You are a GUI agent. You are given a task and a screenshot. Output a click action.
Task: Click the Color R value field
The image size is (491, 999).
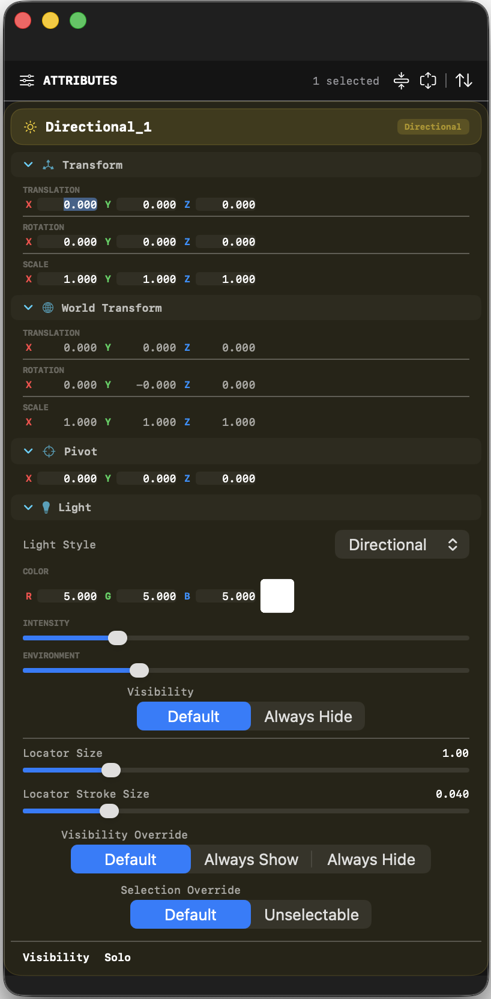[x=68, y=597]
